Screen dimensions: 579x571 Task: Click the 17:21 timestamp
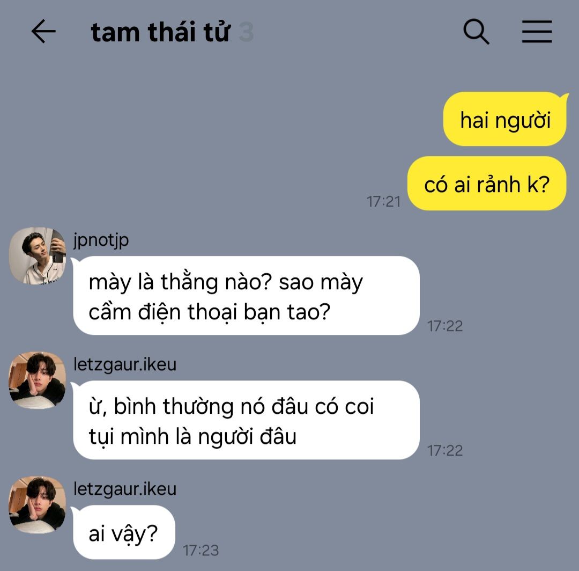click(x=383, y=202)
